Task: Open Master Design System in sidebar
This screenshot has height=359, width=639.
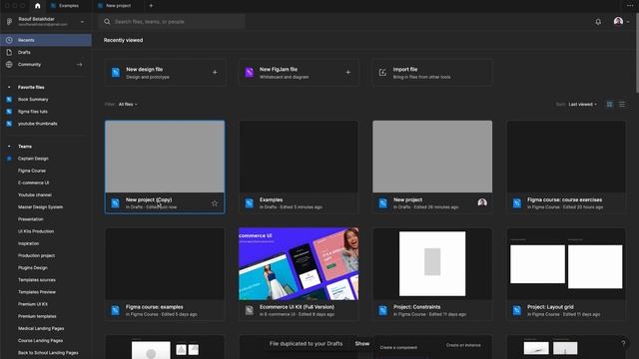Action: pyautogui.click(x=40, y=207)
